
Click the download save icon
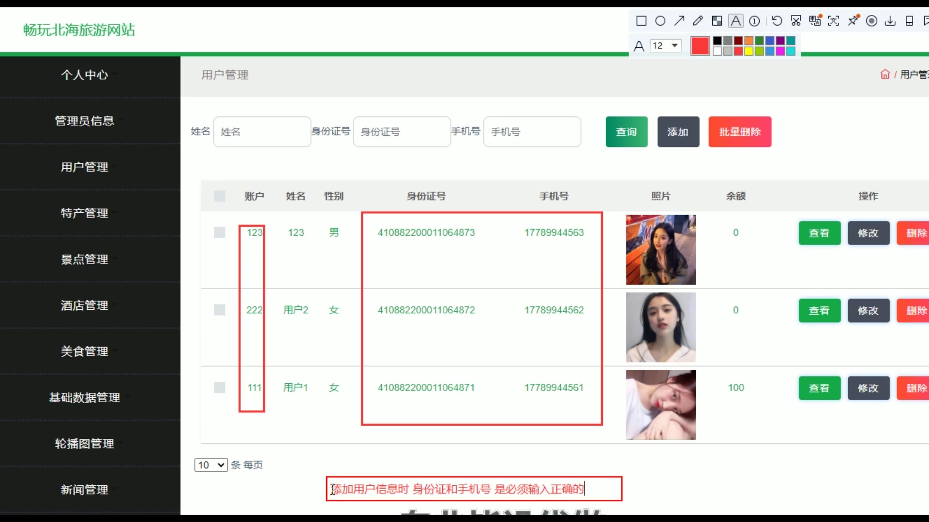890,21
